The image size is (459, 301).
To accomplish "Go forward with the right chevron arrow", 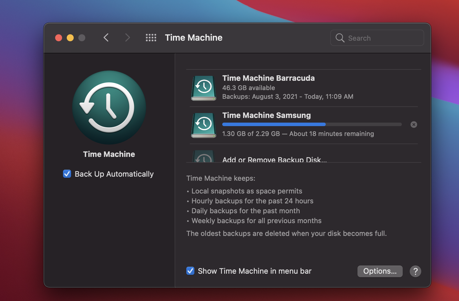I will click(x=127, y=38).
